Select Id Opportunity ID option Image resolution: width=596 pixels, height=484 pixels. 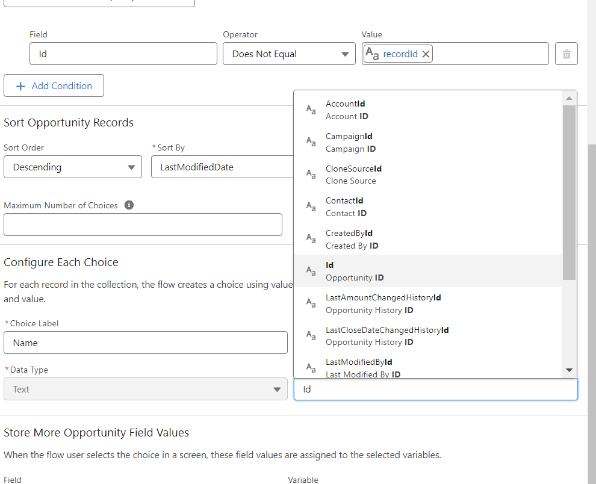[x=428, y=271]
